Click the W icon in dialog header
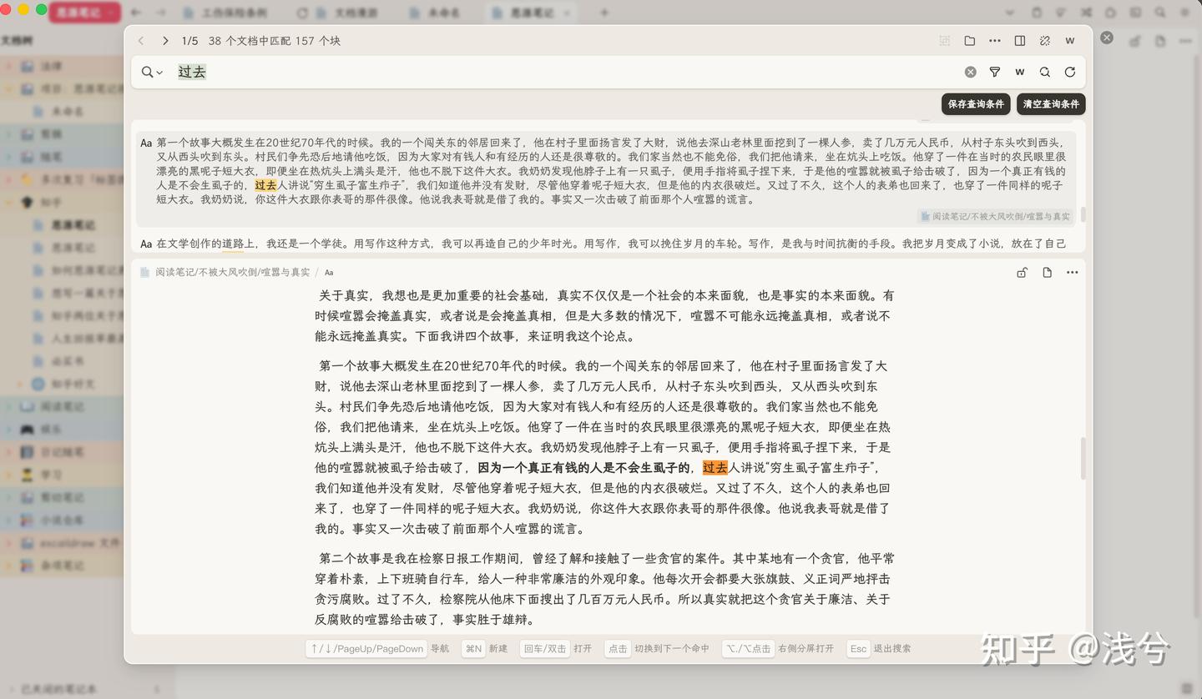This screenshot has height=699, width=1202. click(x=1070, y=41)
